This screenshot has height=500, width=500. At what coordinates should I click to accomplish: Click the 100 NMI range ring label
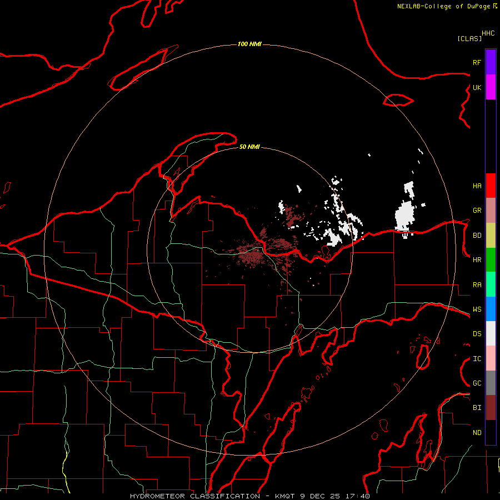click(x=249, y=44)
